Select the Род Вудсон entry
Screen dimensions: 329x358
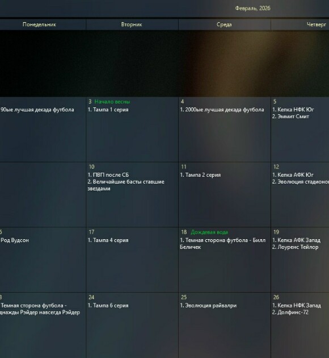coord(15,240)
